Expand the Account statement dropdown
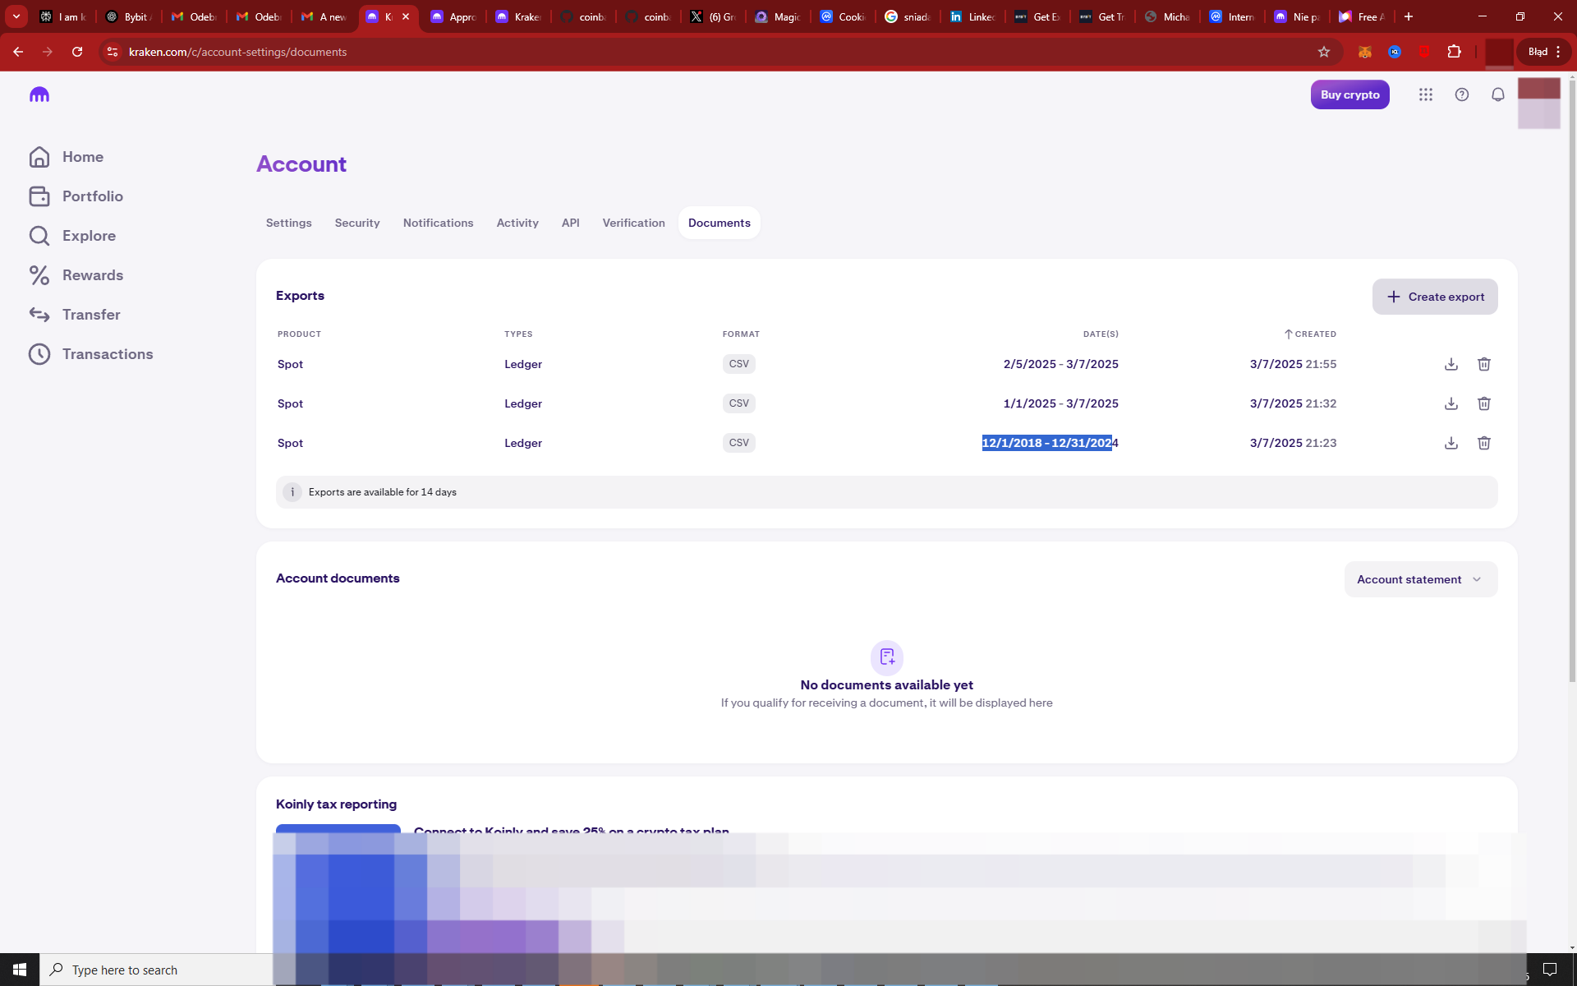 tap(1420, 579)
